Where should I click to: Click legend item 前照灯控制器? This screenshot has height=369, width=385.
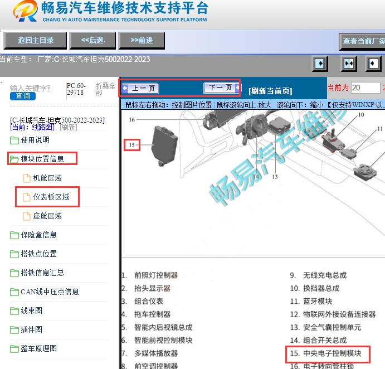156,275
